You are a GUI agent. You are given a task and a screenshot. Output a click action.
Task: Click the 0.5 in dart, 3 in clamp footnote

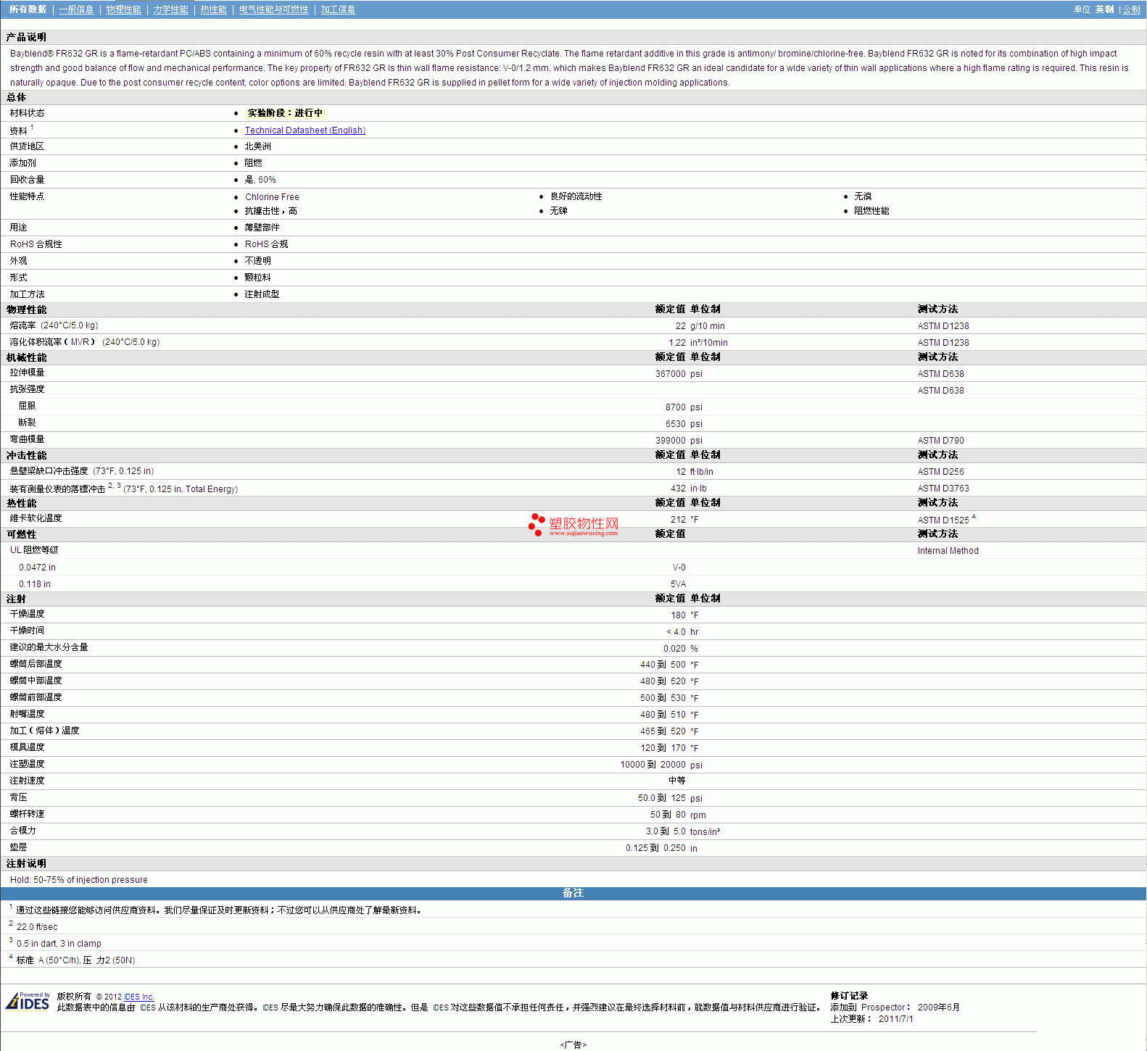59,944
